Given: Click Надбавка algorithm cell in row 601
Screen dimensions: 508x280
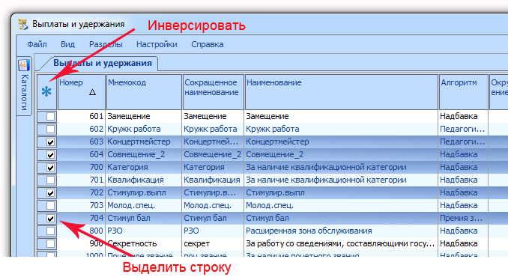Looking at the screenshot, I should tap(464, 116).
